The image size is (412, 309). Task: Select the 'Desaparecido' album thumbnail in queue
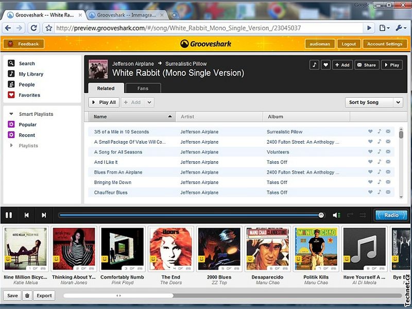pyautogui.click(x=267, y=249)
